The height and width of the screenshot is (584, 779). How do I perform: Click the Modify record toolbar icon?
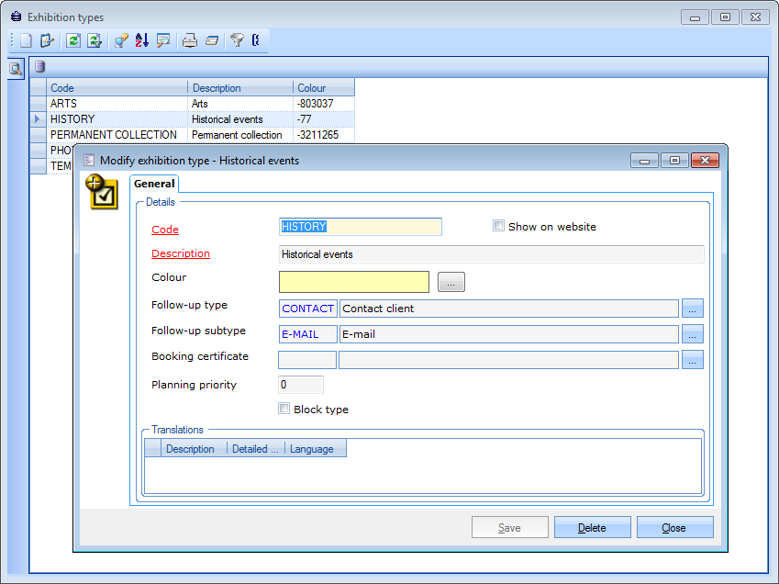tap(48, 40)
